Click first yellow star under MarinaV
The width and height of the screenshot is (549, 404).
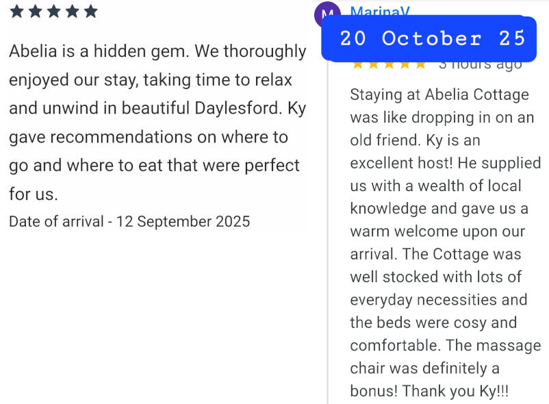tap(358, 65)
